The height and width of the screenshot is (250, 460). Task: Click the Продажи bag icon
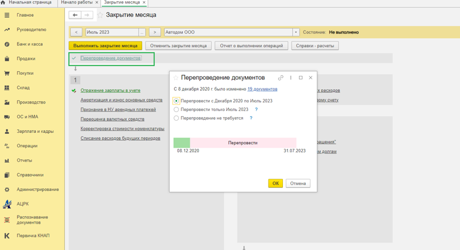(x=7, y=59)
